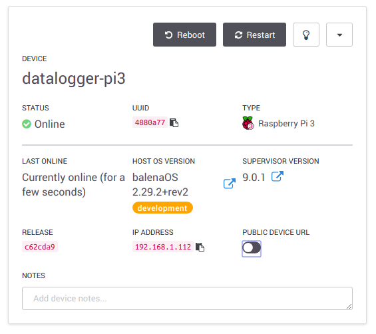Viewport: 376px width, 334px height.
Task: Enable the Public Device URL toggle
Action: (x=252, y=248)
